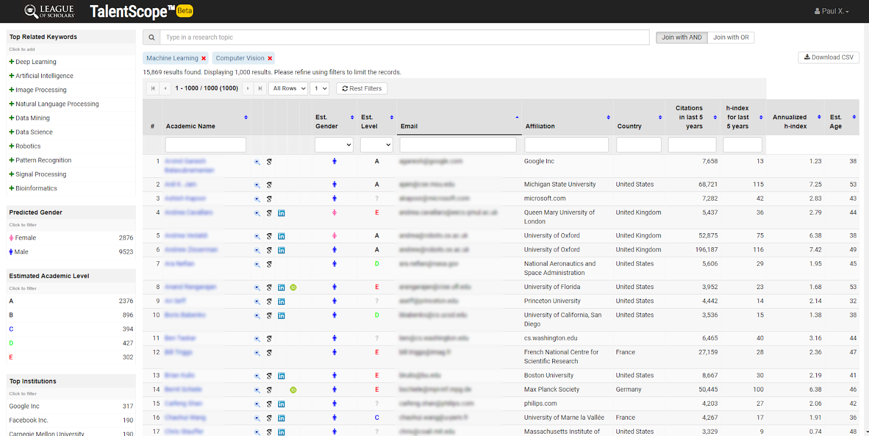The image size is (869, 436).
Task: Select the Join with OR option
Action: (x=731, y=37)
